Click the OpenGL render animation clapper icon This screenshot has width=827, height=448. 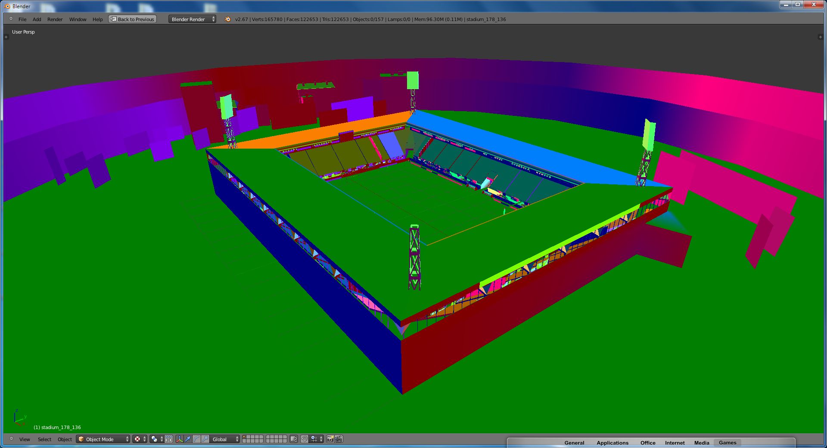[x=339, y=439]
